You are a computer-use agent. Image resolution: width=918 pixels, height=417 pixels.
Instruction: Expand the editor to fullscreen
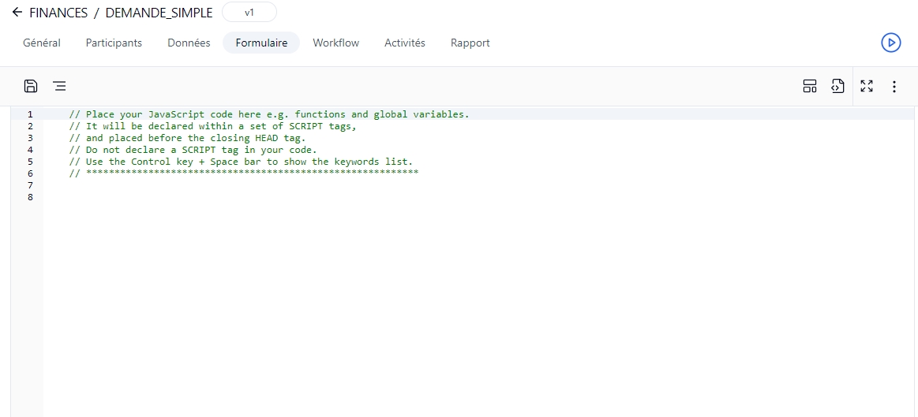tap(866, 87)
